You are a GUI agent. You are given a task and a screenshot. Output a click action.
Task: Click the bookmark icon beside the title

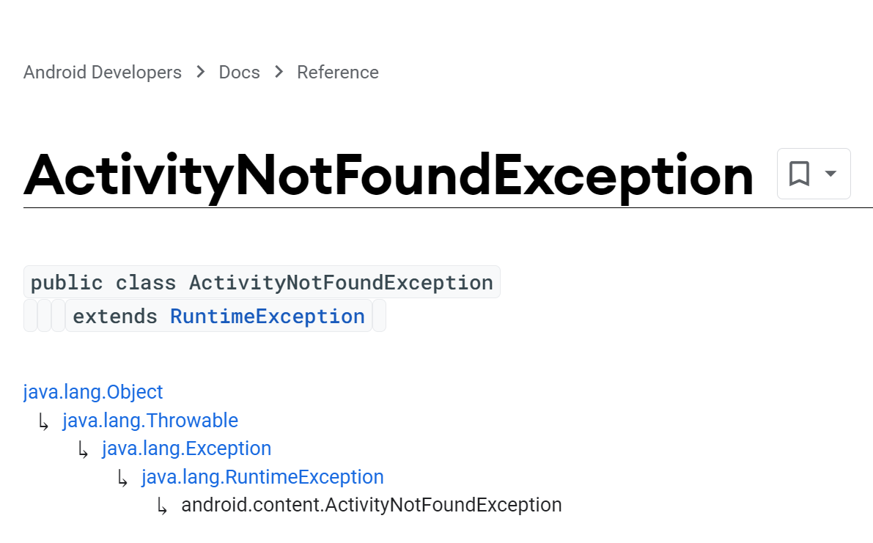click(x=799, y=174)
